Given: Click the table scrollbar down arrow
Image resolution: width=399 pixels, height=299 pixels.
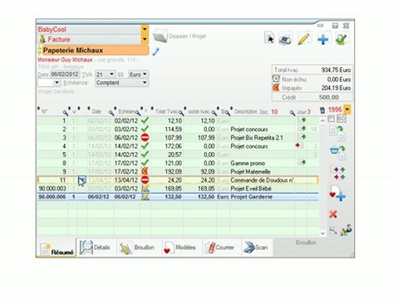Looking at the screenshot, I should [323, 233].
